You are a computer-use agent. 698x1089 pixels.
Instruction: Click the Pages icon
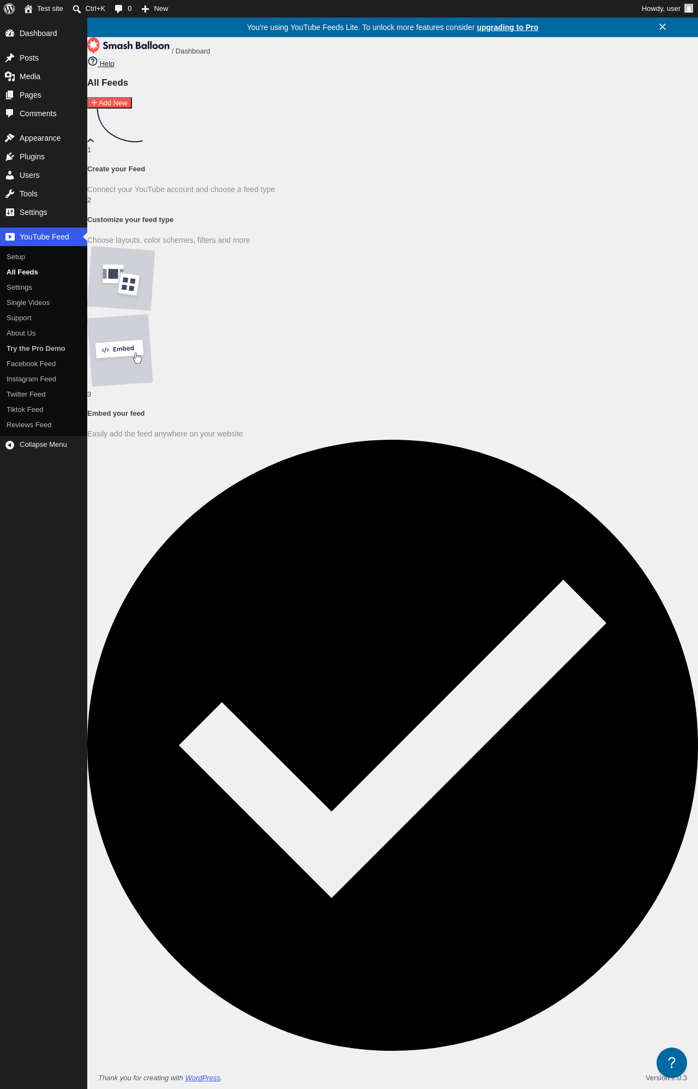coord(10,95)
